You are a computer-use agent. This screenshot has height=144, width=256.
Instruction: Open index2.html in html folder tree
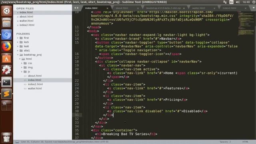35,84
